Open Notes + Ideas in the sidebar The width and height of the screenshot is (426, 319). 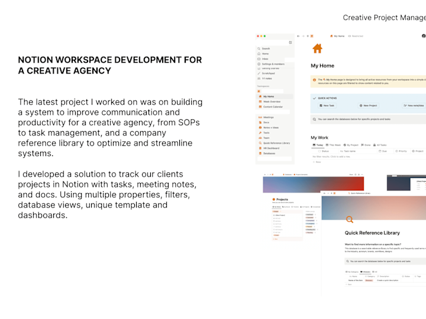[269, 128]
